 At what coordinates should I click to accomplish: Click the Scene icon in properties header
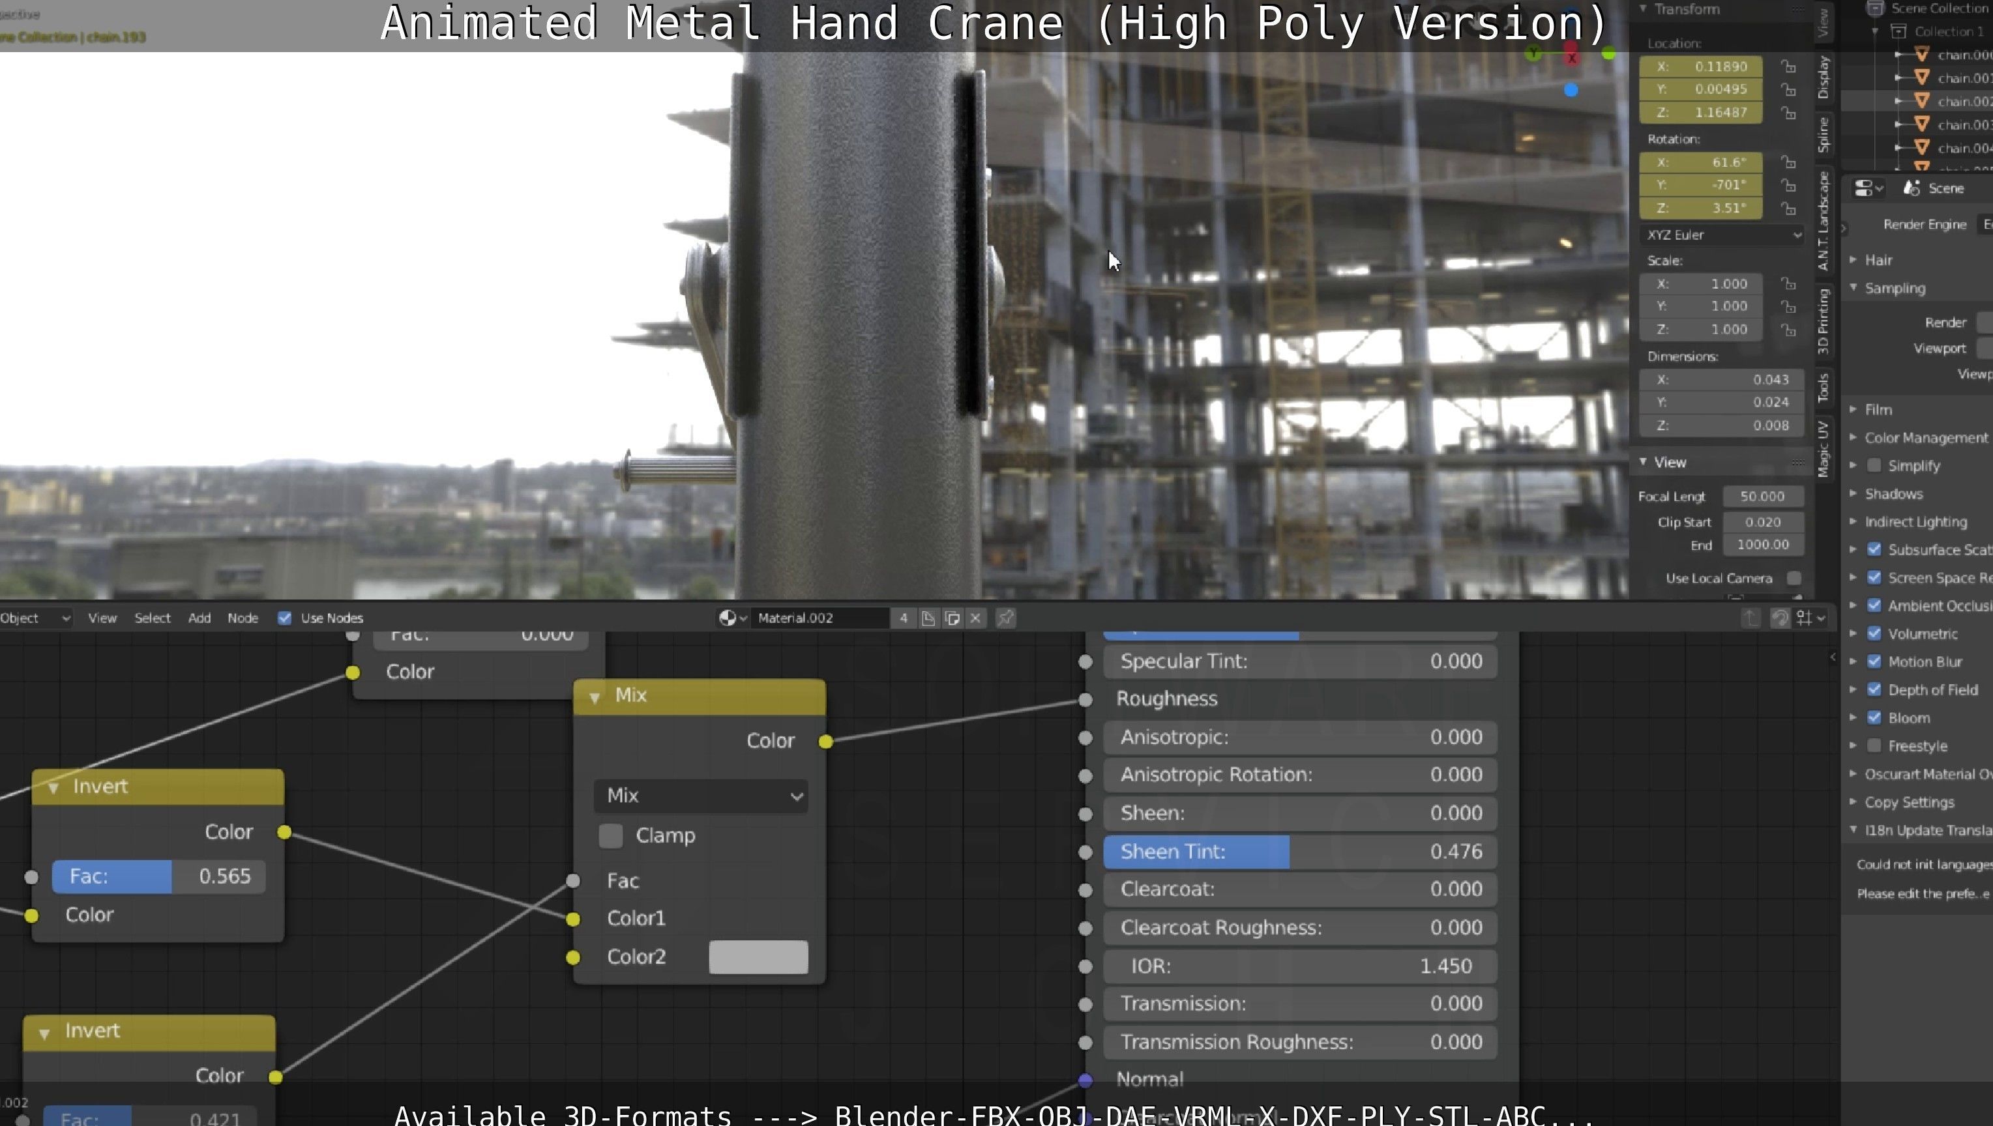click(x=1912, y=188)
